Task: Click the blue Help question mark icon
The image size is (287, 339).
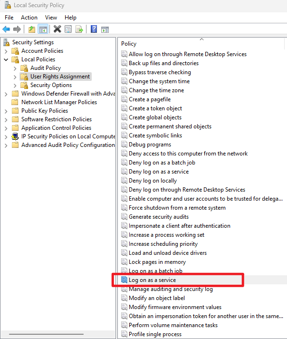Action: point(94,29)
